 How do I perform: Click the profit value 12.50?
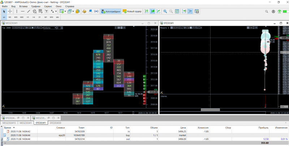(266, 139)
